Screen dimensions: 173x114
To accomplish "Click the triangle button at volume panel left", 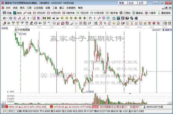I will click(3, 102).
